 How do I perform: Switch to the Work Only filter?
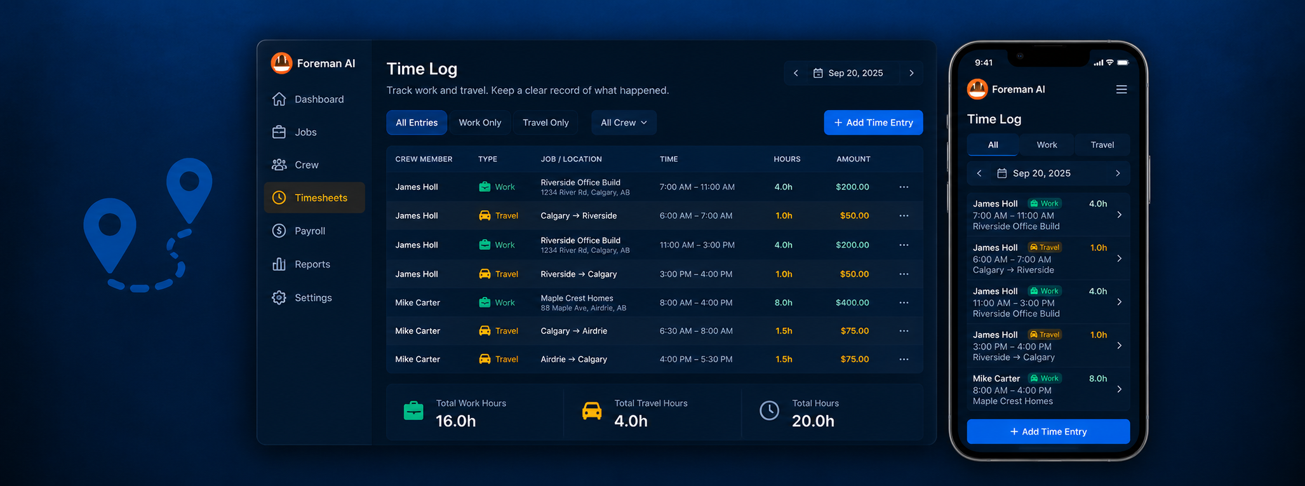[480, 123]
